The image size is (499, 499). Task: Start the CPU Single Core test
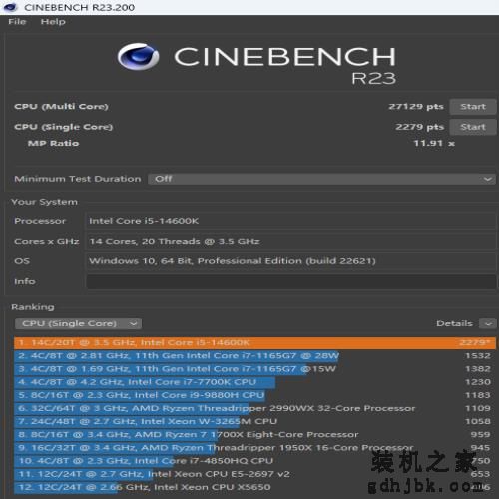(473, 127)
